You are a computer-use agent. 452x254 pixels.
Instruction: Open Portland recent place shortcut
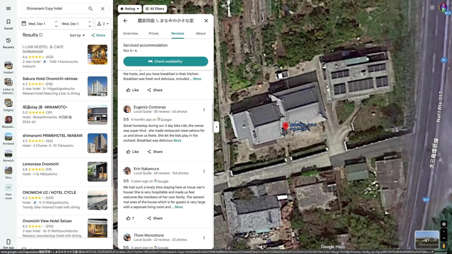tap(8, 139)
